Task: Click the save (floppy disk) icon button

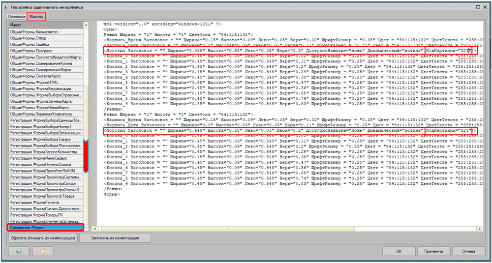Action: tap(19, 251)
